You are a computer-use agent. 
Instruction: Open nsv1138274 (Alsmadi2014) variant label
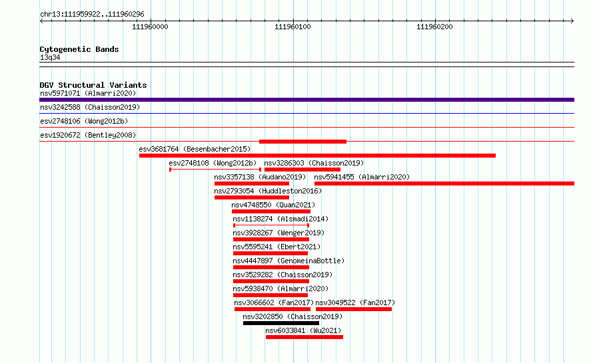[281, 219]
